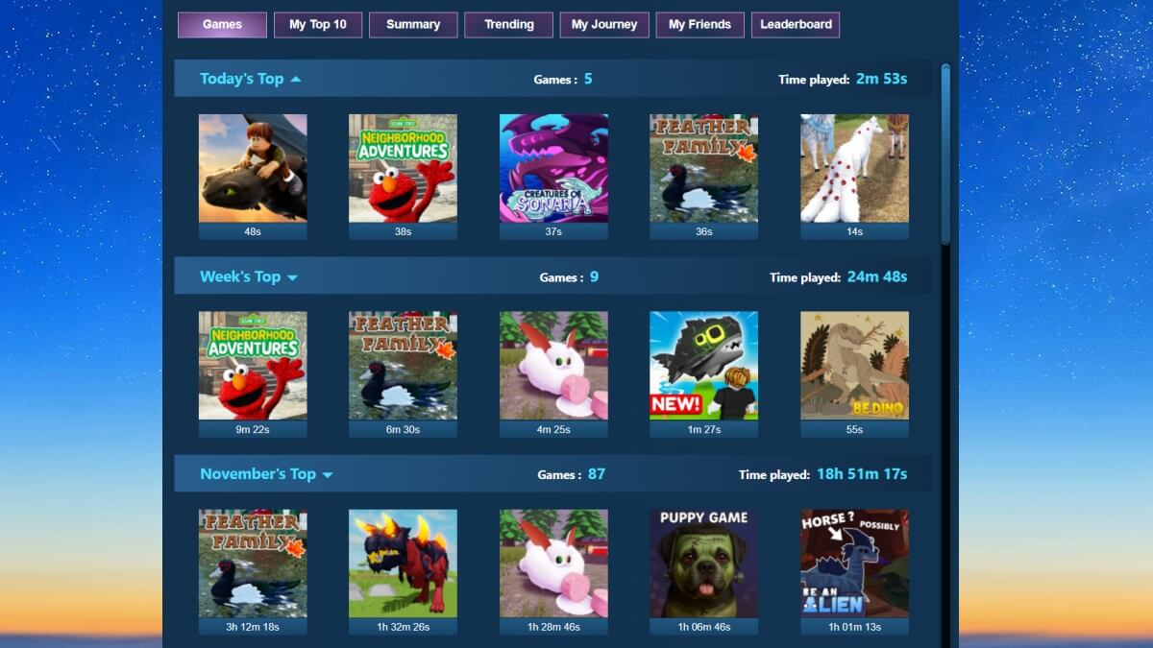Open the red horned beast game played 1h 32m 26s
The image size is (1153, 648).
[403, 564]
